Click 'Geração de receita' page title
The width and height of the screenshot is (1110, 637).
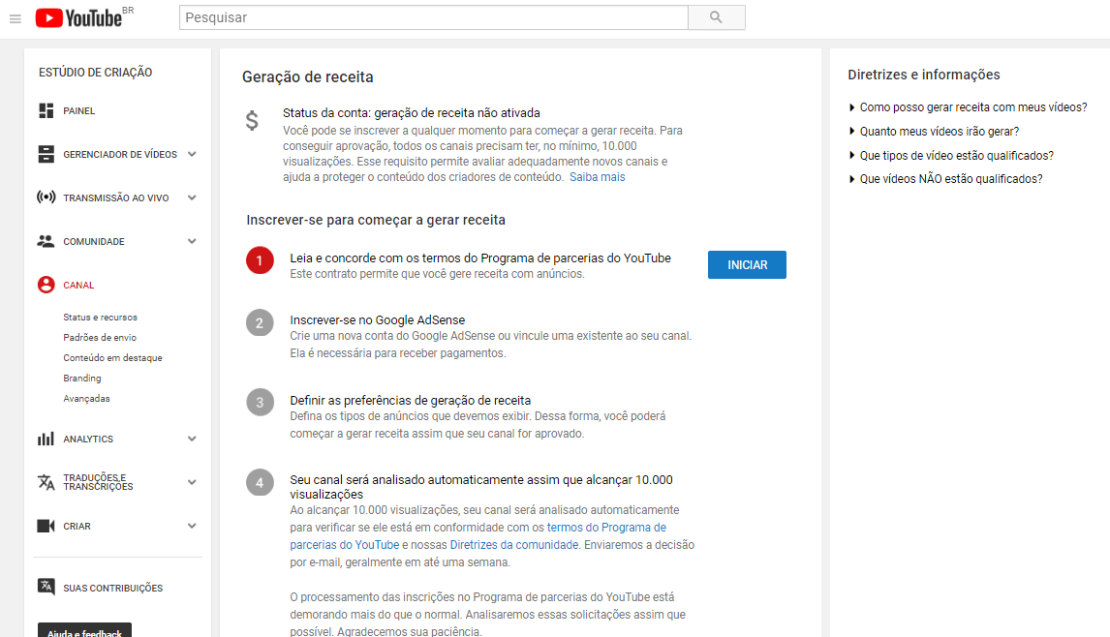pos(308,77)
